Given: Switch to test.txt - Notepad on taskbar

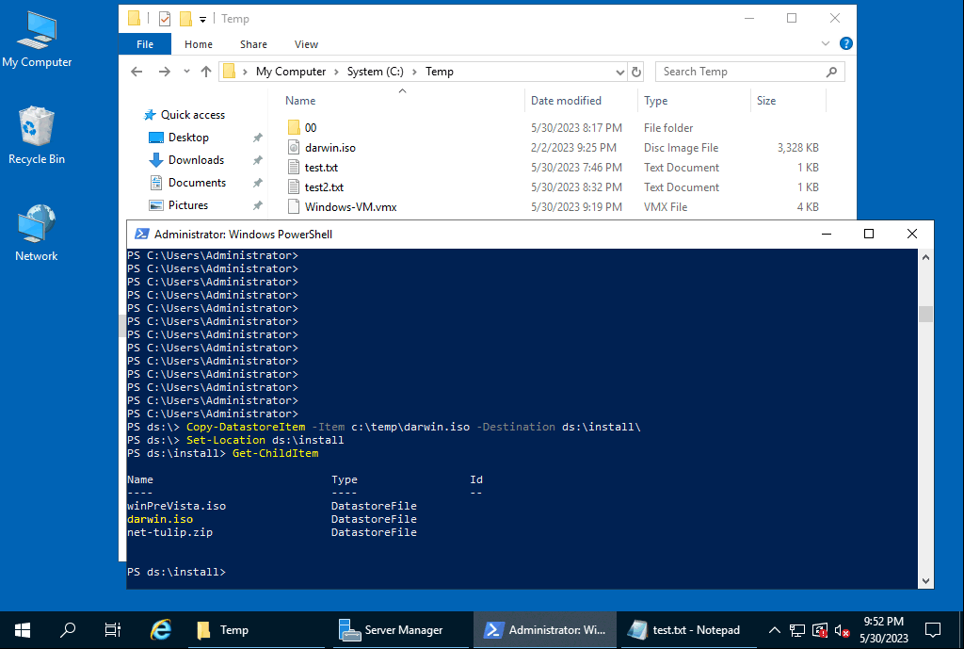Looking at the screenshot, I should point(688,630).
